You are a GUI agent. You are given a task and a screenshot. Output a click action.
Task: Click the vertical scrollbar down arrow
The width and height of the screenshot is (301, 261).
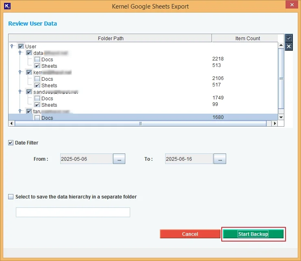(281, 117)
